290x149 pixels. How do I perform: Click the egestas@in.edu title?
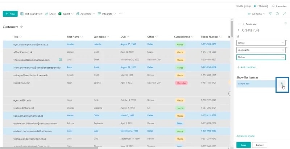point(22,100)
